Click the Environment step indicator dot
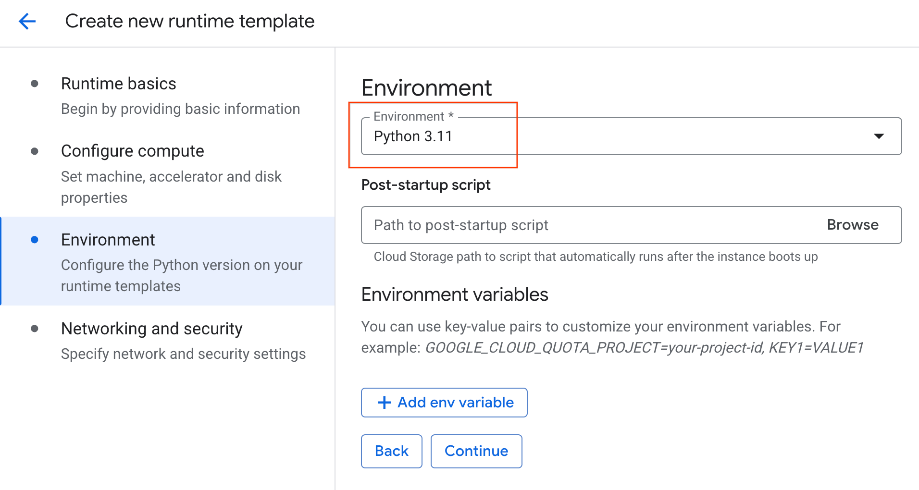 point(34,239)
